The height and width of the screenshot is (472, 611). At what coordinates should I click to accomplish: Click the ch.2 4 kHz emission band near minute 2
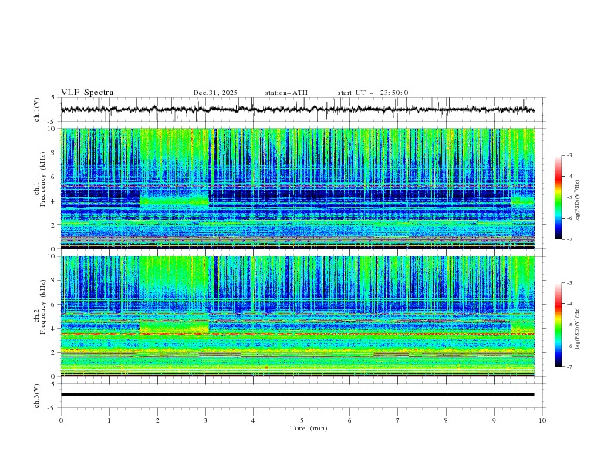[174, 327]
